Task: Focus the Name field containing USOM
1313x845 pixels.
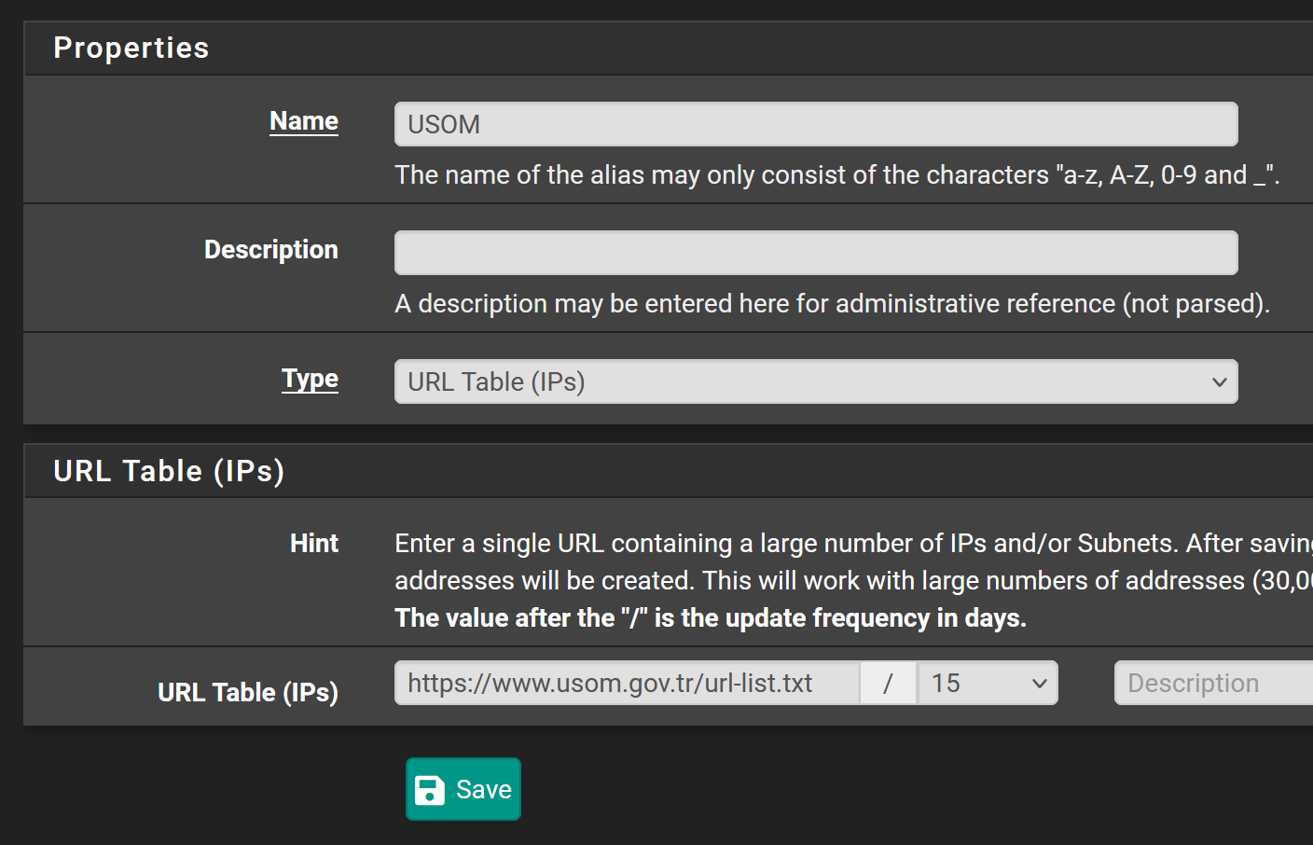Action: point(816,124)
